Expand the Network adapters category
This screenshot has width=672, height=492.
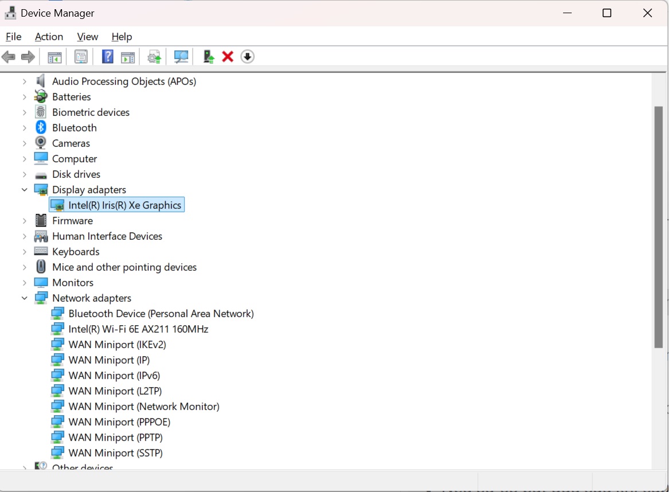(24, 298)
